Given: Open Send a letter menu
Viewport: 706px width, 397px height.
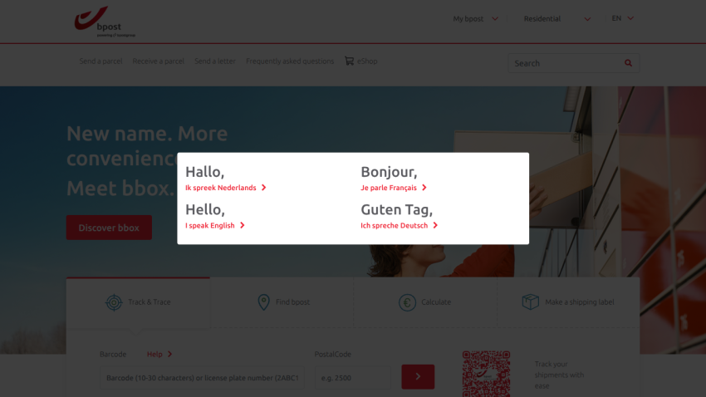Looking at the screenshot, I should [x=215, y=61].
